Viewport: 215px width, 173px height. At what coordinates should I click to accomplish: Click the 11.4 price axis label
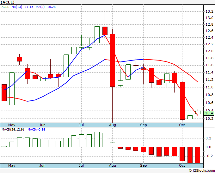coord(209,72)
